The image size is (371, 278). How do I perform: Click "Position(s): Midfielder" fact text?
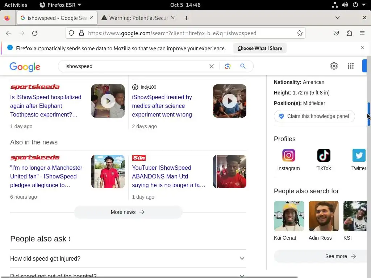(300, 103)
